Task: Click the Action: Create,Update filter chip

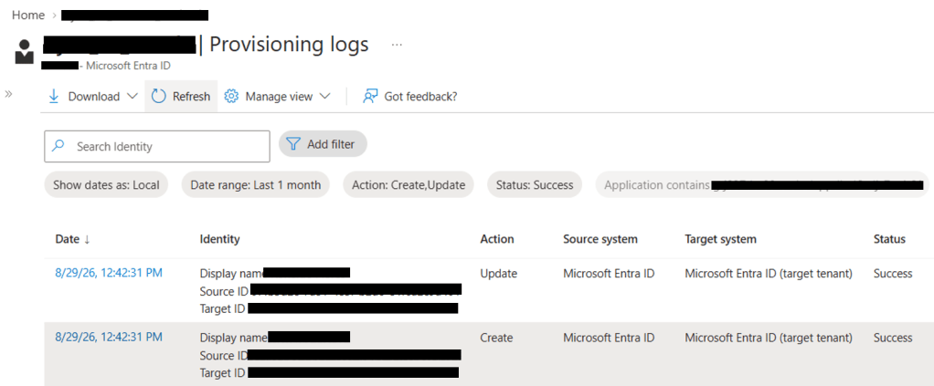Action: tap(409, 185)
